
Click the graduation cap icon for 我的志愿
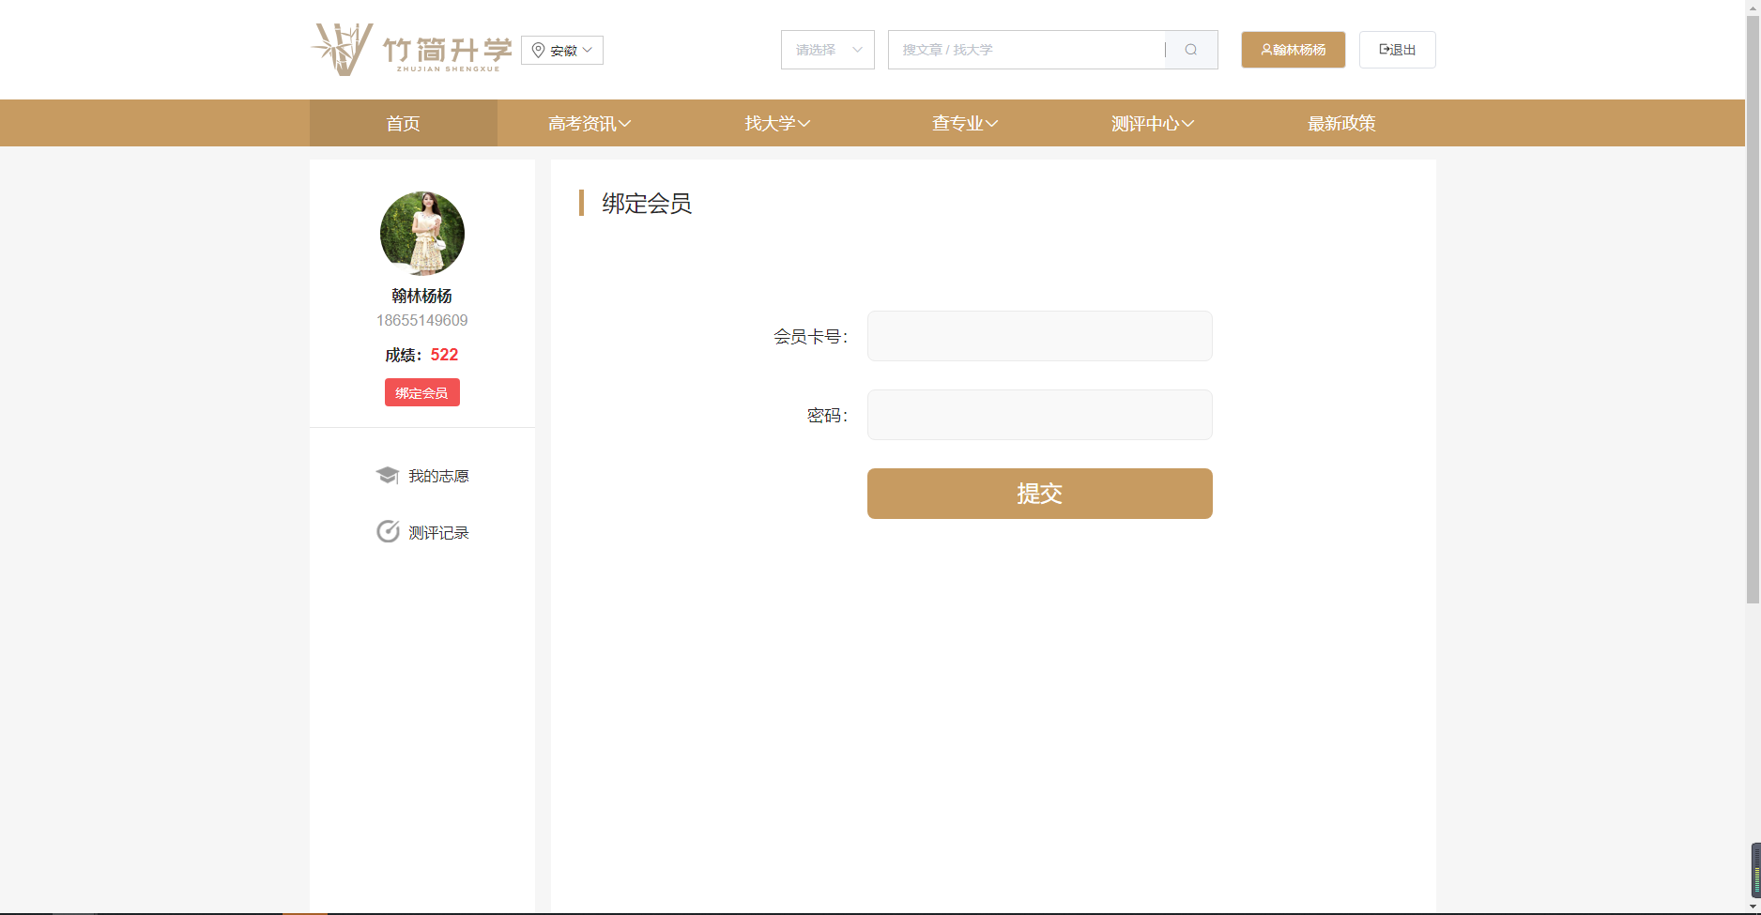click(388, 476)
